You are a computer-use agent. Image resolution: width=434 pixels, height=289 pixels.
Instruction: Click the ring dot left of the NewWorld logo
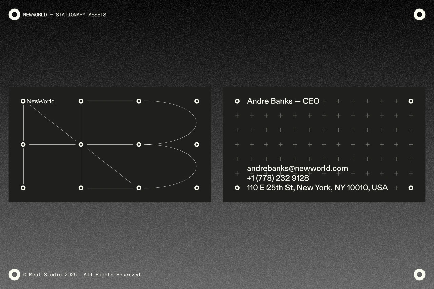coord(23,101)
